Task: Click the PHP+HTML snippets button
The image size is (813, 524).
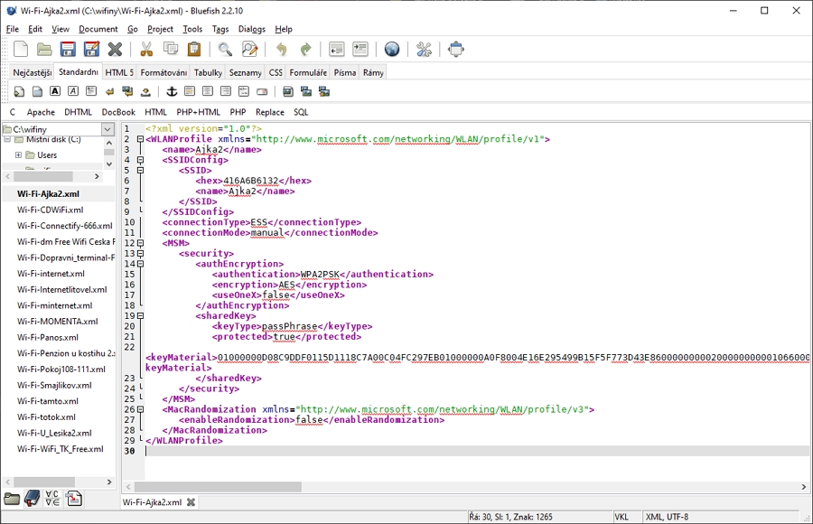Action: [x=198, y=112]
